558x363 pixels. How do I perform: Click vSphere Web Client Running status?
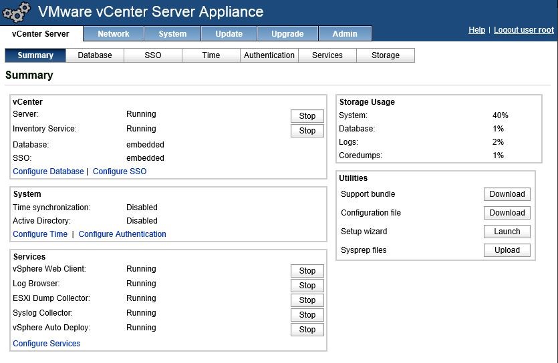click(141, 269)
